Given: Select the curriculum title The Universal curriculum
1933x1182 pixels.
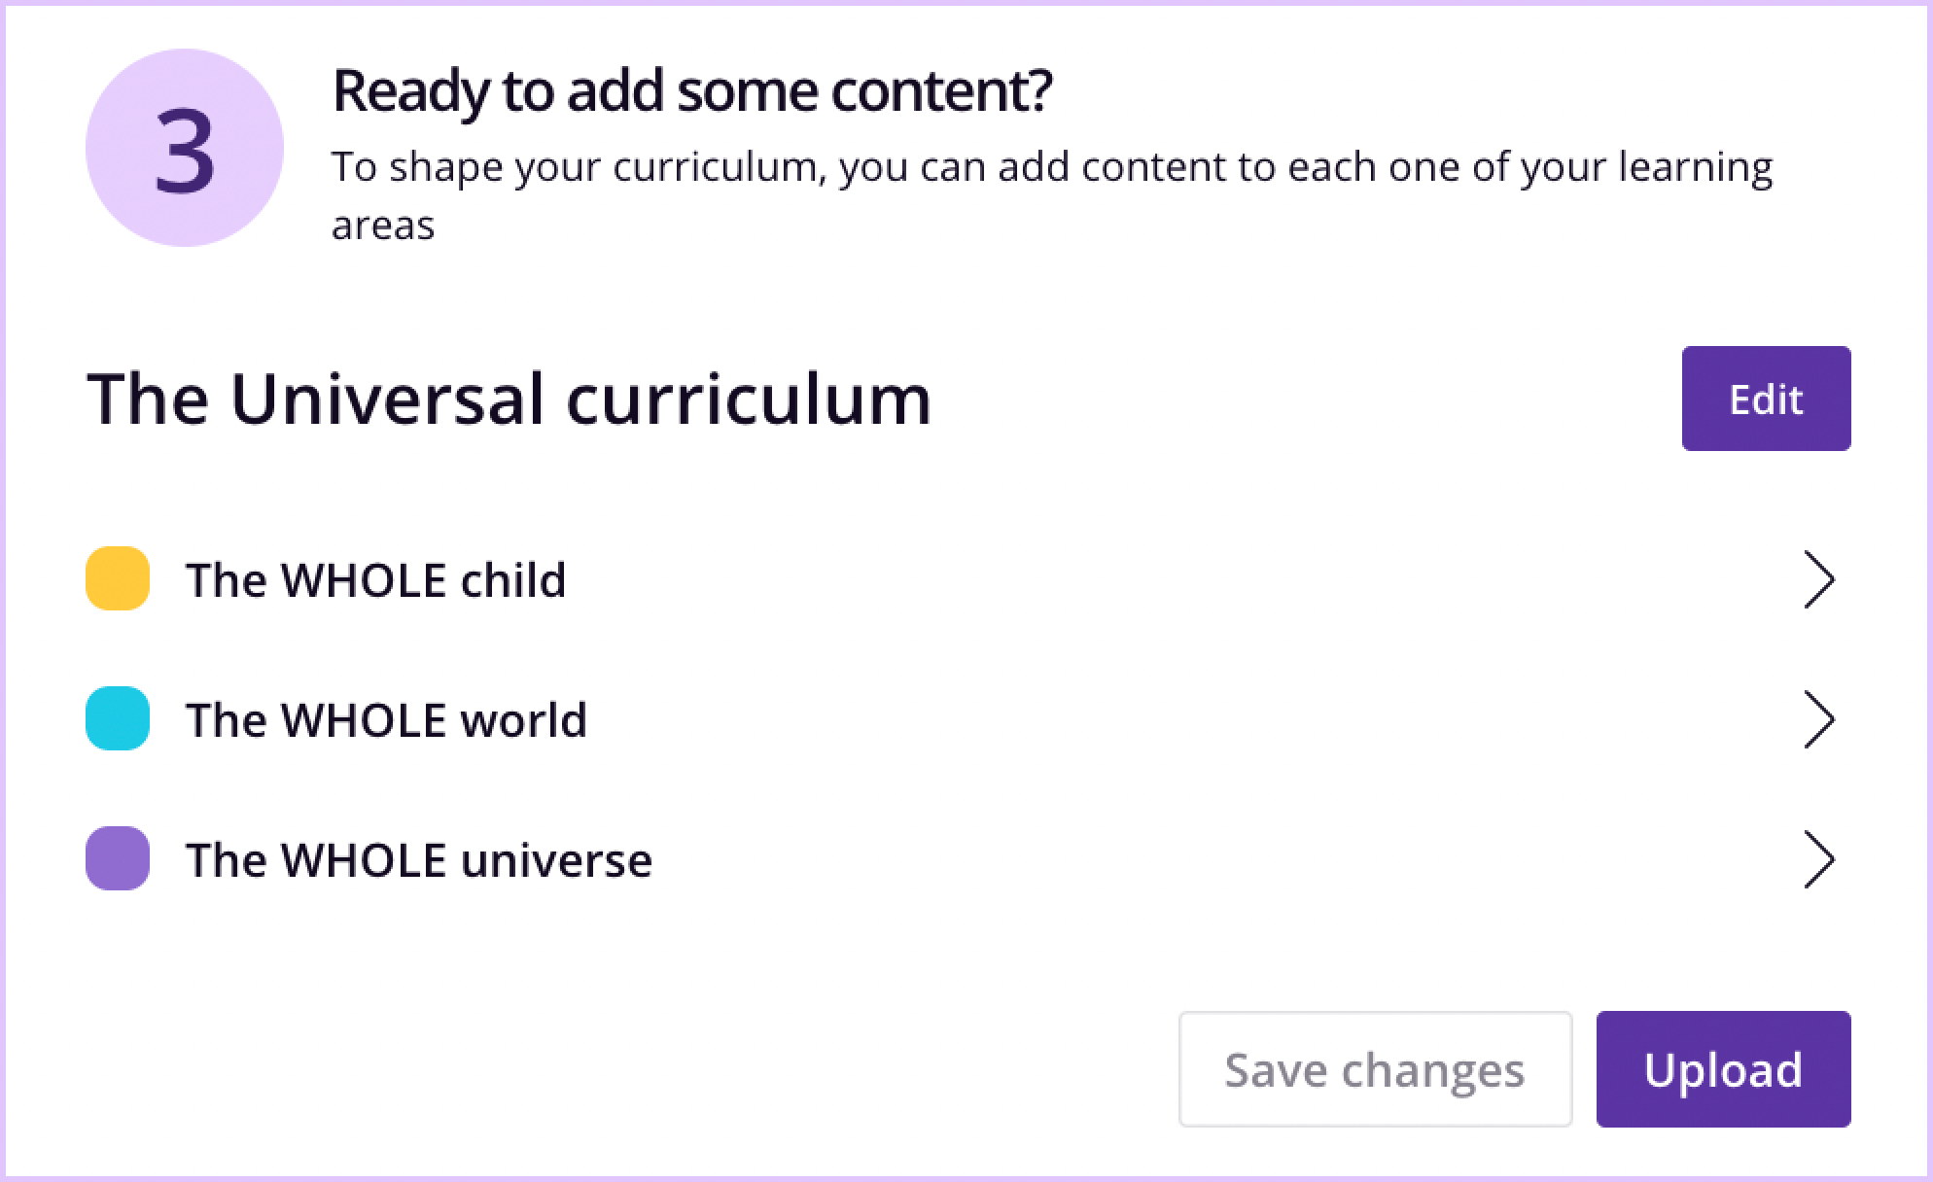Looking at the screenshot, I should (x=508, y=398).
